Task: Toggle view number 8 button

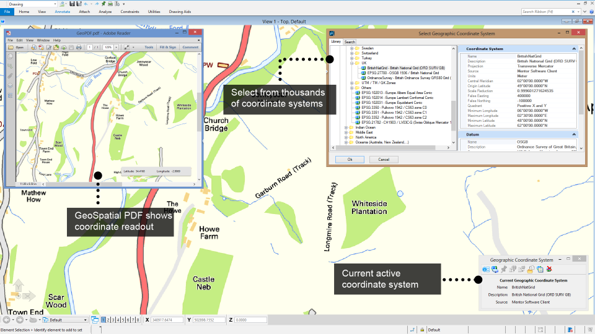Action: coord(137,320)
